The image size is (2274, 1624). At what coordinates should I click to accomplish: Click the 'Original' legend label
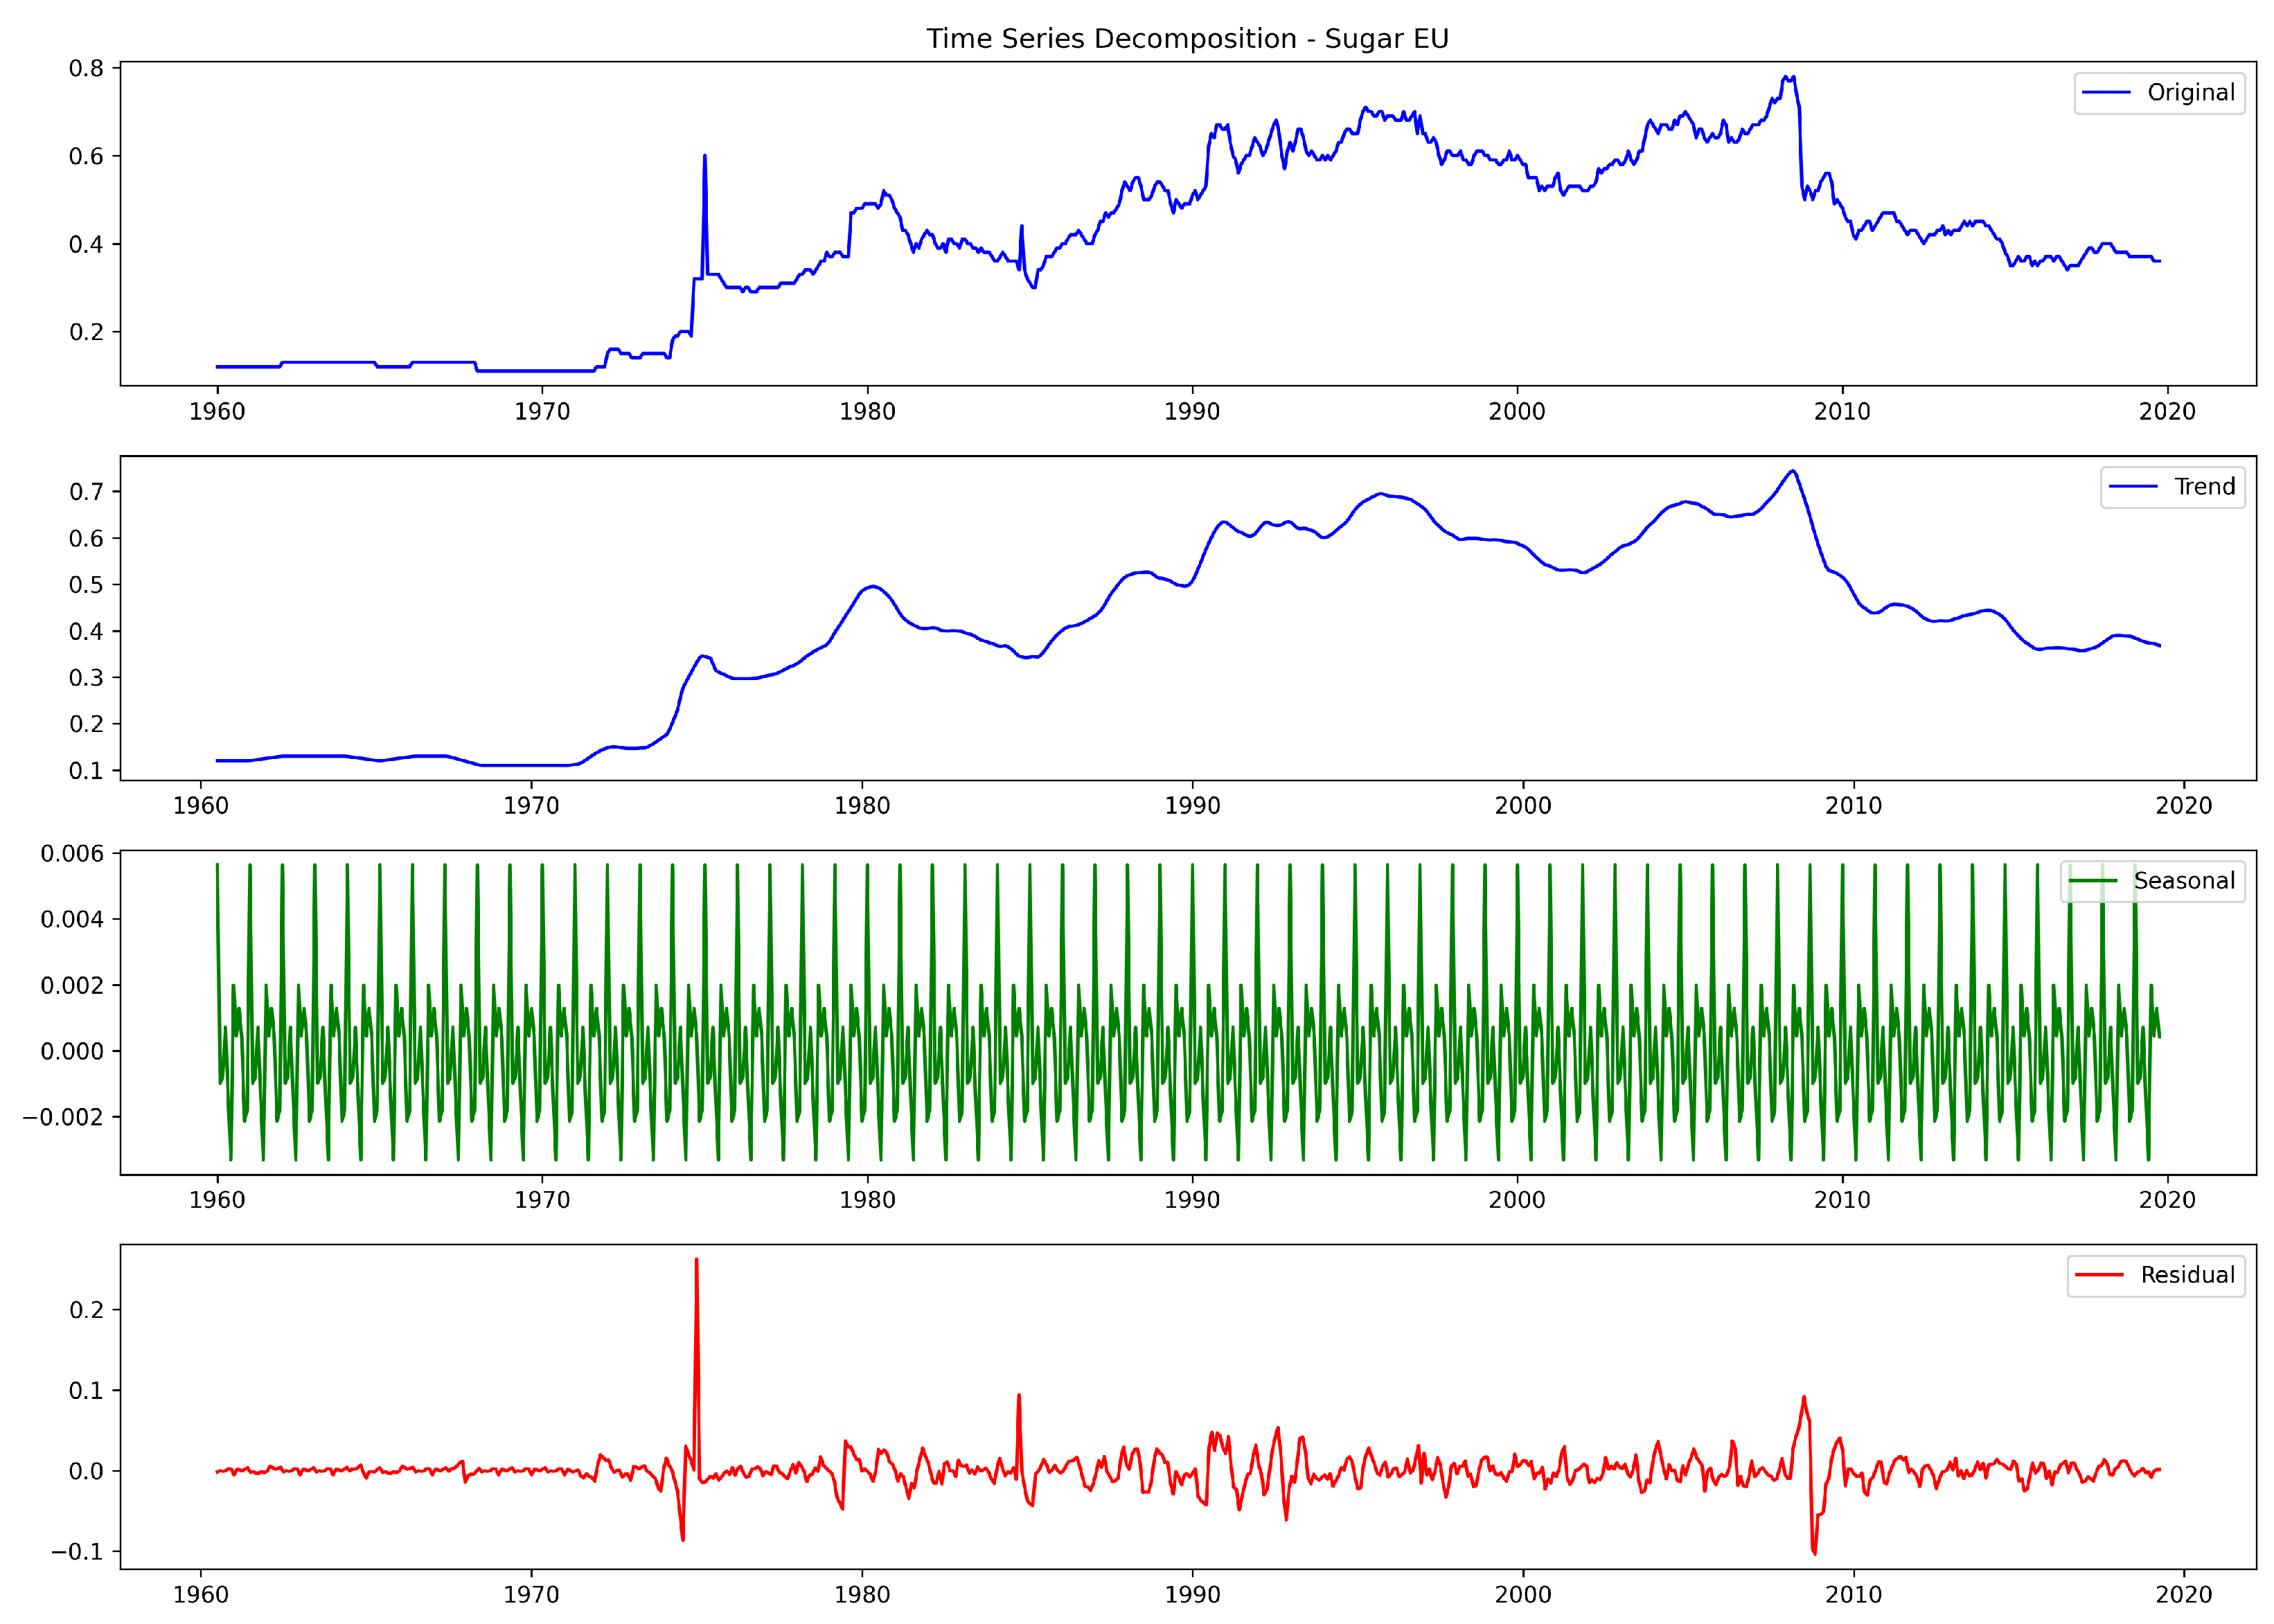point(2190,93)
